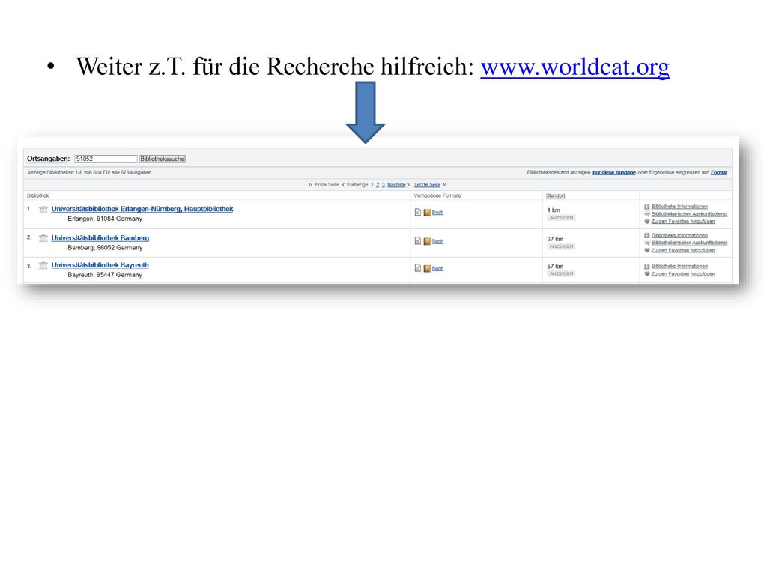Viewport: 767px width, 575px height.
Task: Add the Bayreuth library via 'Zu den Favoriten hinzufügen'
Action: point(683,274)
